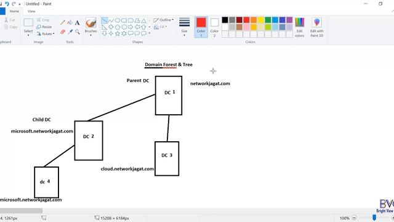The image size is (394, 222).
Task: Open the Edit colors dialog
Action: click(x=300, y=27)
